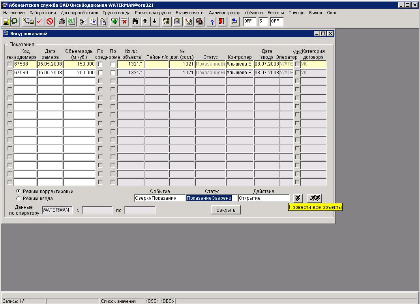Click the trash bin toolbar icon
Screen dimensions: 420x304
coord(167,21)
